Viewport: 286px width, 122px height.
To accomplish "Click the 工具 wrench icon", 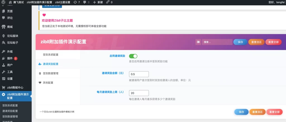I will [x=3, y=72].
